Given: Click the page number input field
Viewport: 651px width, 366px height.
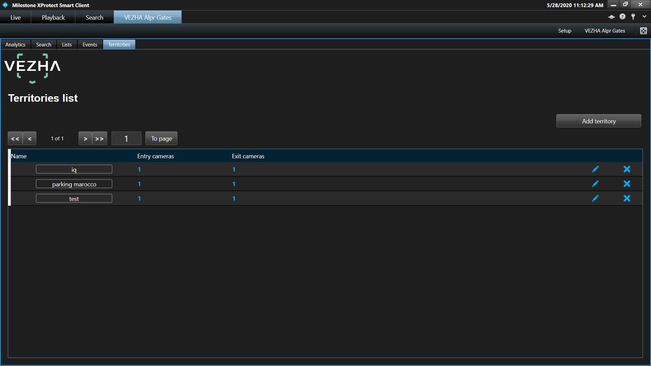Looking at the screenshot, I should click(126, 138).
